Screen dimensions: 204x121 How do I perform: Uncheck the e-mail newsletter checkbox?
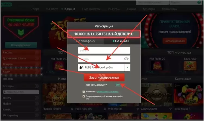(84, 96)
